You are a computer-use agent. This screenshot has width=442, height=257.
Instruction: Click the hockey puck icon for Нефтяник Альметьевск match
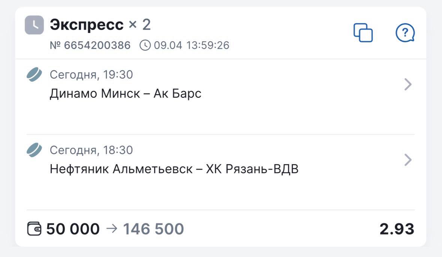coord(34,150)
